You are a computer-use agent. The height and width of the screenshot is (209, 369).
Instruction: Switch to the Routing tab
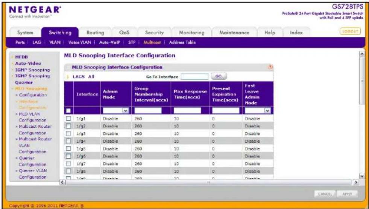[95, 33]
